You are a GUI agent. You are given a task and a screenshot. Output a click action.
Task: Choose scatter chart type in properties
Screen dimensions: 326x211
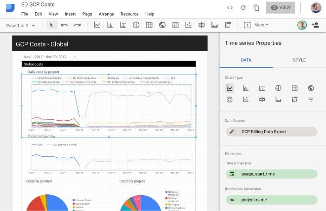click(x=245, y=100)
